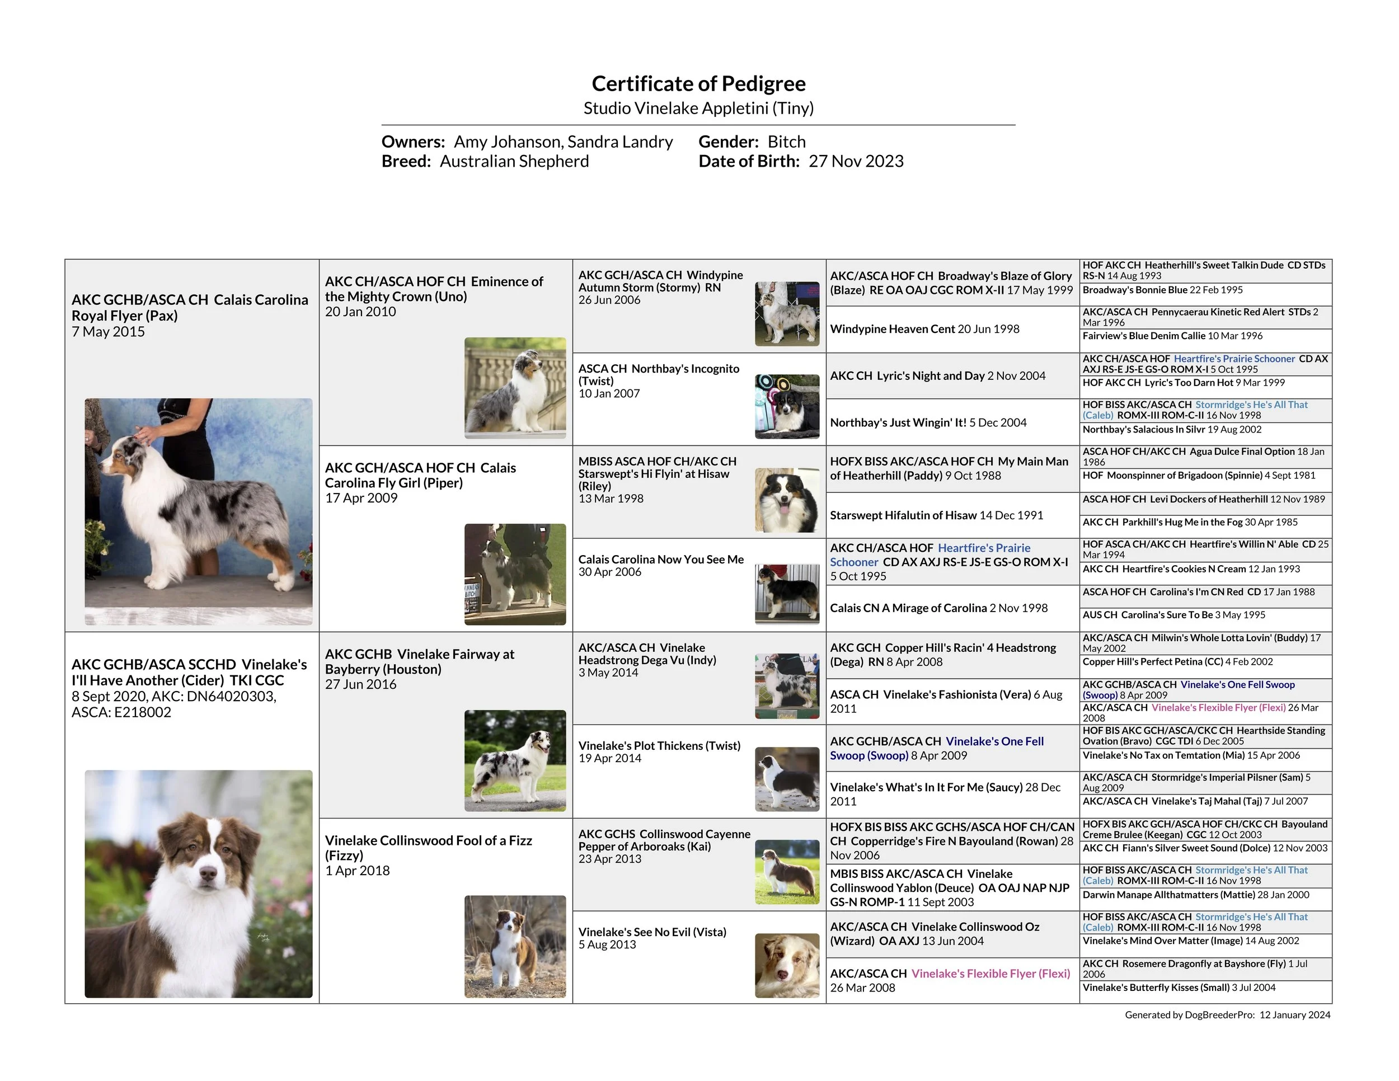1399x1081 pixels.
Task: Click Studio Vinelake Appletini (Tiny) name
Action: tap(698, 108)
